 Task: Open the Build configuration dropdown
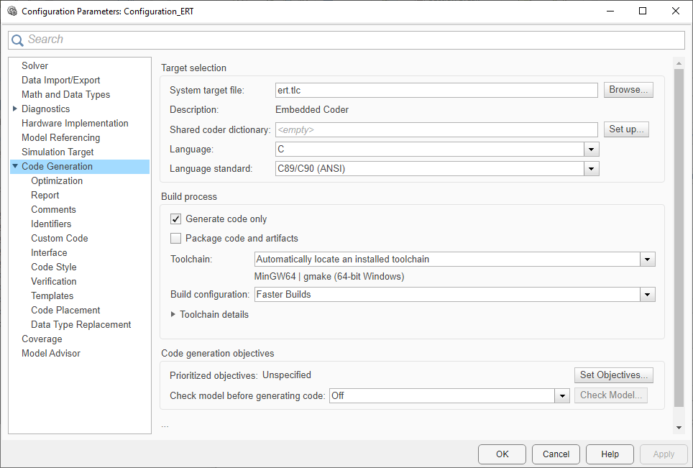tap(648, 294)
